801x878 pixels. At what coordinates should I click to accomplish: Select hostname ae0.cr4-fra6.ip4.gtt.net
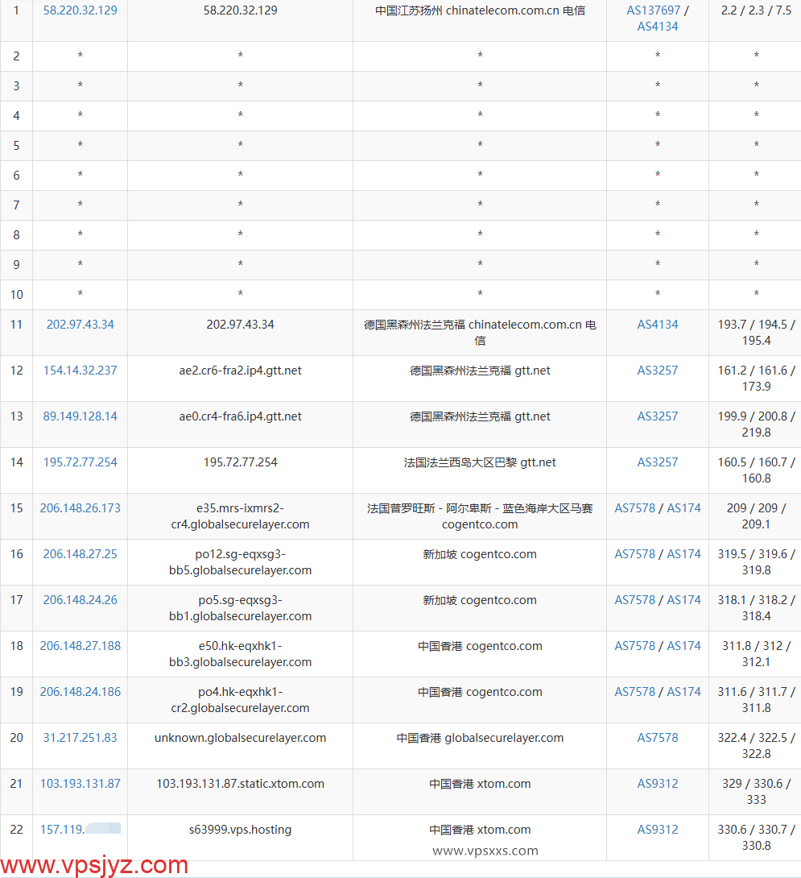(x=240, y=416)
